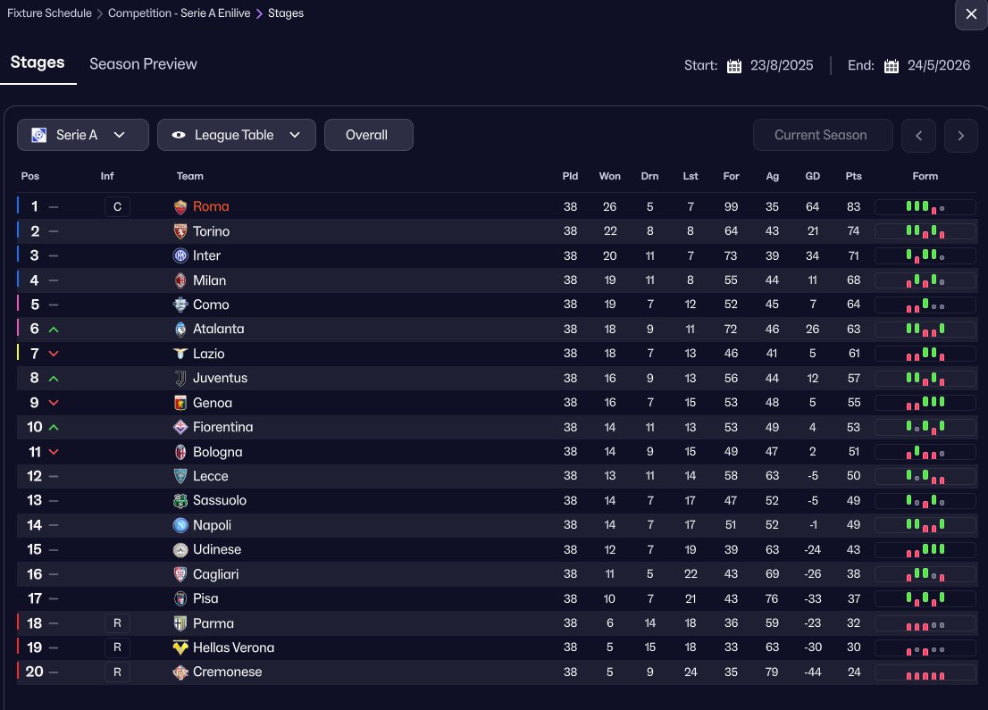Open Fixture Schedule breadcrumb link
The height and width of the screenshot is (710, 988).
tap(49, 13)
